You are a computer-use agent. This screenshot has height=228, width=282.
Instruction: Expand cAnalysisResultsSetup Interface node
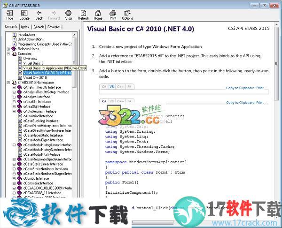(x=14, y=92)
